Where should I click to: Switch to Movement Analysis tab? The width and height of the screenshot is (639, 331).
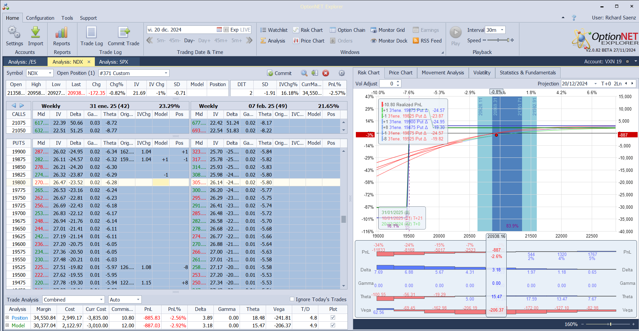tap(443, 73)
